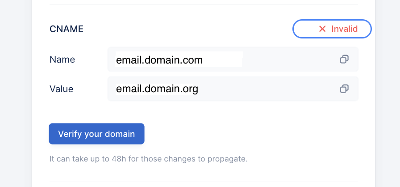Click the red X icon in Invalid badge
This screenshot has width=400, height=187.
322,29
